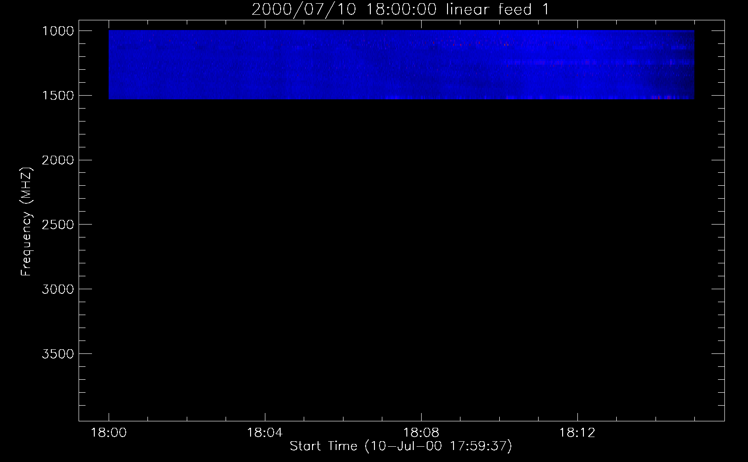Click the 2000 frequency tick label

(x=58, y=160)
